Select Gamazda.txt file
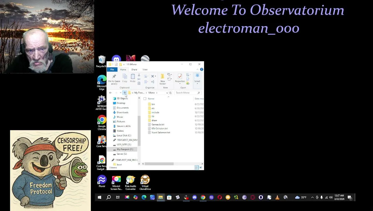Screen dimensions: 373x211 tap(158, 125)
